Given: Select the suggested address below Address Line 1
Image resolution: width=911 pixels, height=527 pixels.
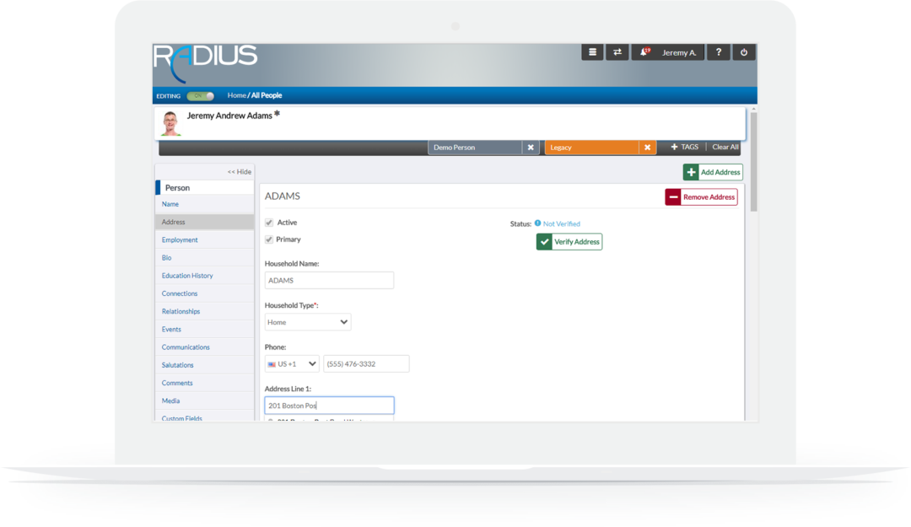Looking at the screenshot, I should coord(329,419).
